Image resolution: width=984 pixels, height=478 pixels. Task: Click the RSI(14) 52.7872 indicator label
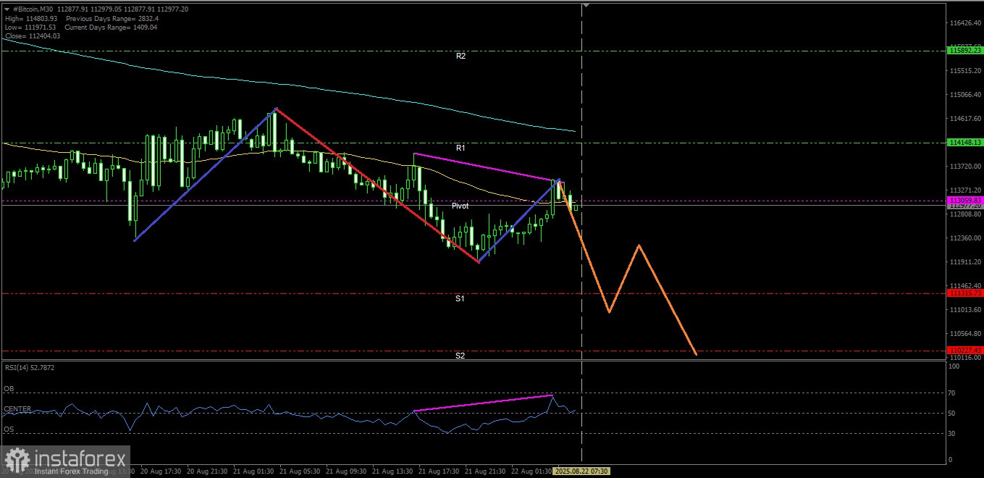tap(29, 368)
